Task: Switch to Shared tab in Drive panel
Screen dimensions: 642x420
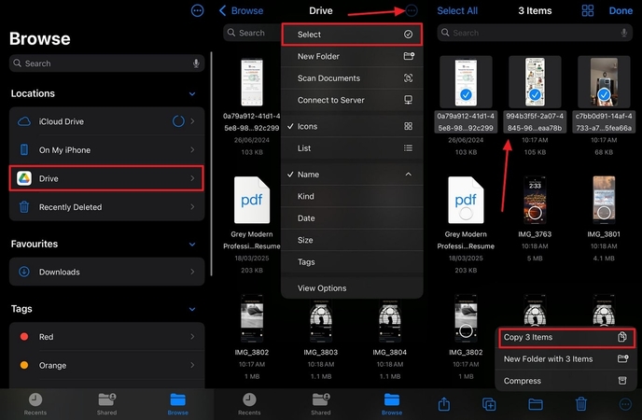Action: pyautogui.click(x=321, y=404)
